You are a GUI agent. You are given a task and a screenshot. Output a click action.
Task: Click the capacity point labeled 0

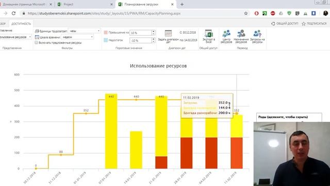pyautogui.click(x=36, y=168)
